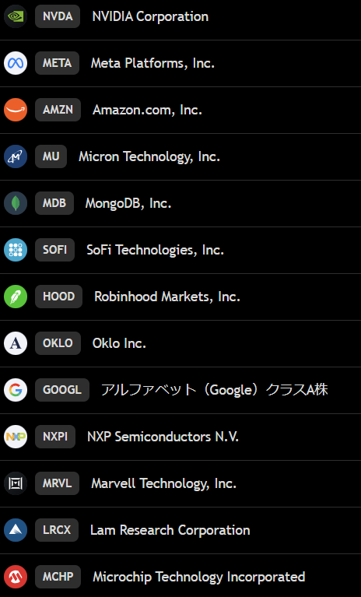Screen dimensions: 361x597
Task: Click the Micron Technology logo icon
Action: coord(16,156)
